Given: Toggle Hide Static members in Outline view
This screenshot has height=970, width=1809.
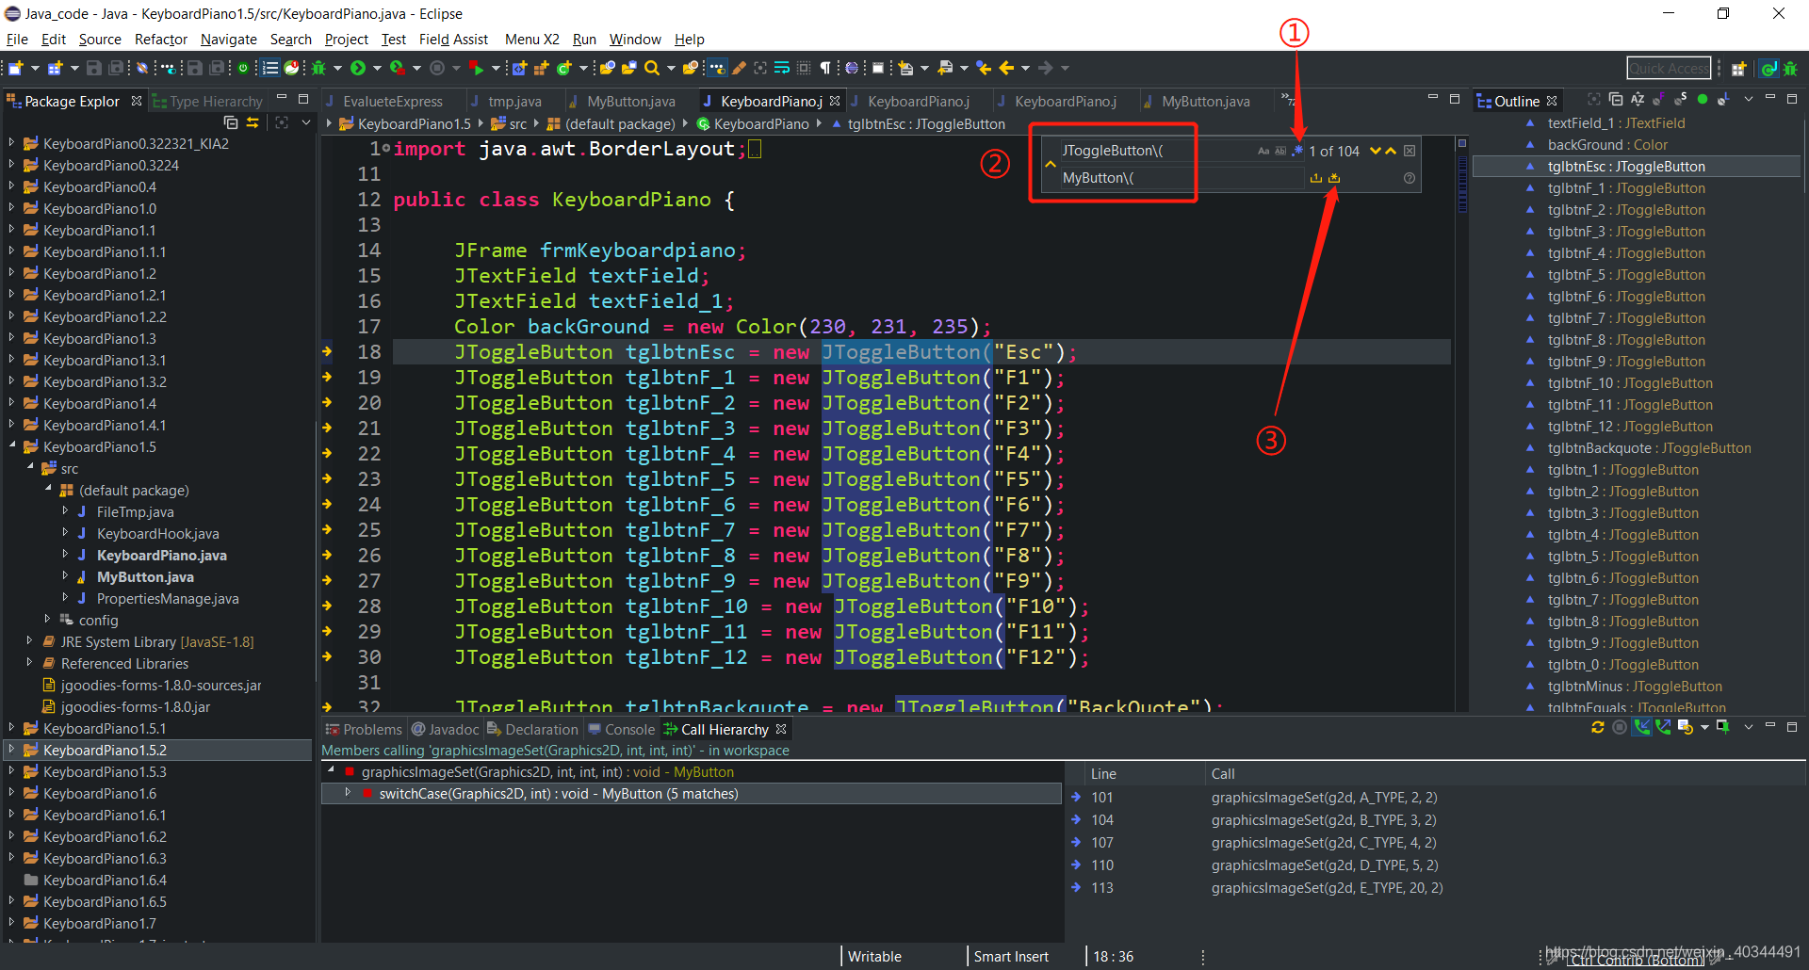Looking at the screenshot, I should coord(1681,99).
